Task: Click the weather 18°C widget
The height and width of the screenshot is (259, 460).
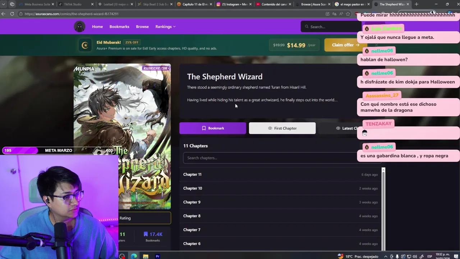Action: pyautogui.click(x=358, y=256)
